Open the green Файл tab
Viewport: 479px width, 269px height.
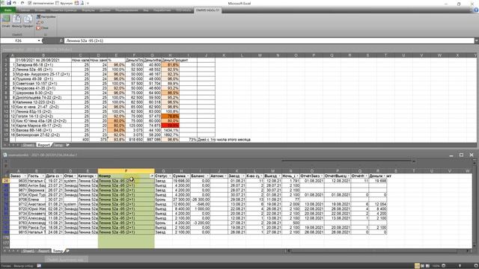pos(7,10)
